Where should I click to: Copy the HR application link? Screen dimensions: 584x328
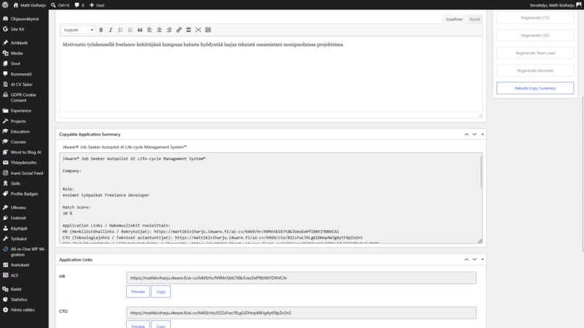tap(161, 292)
